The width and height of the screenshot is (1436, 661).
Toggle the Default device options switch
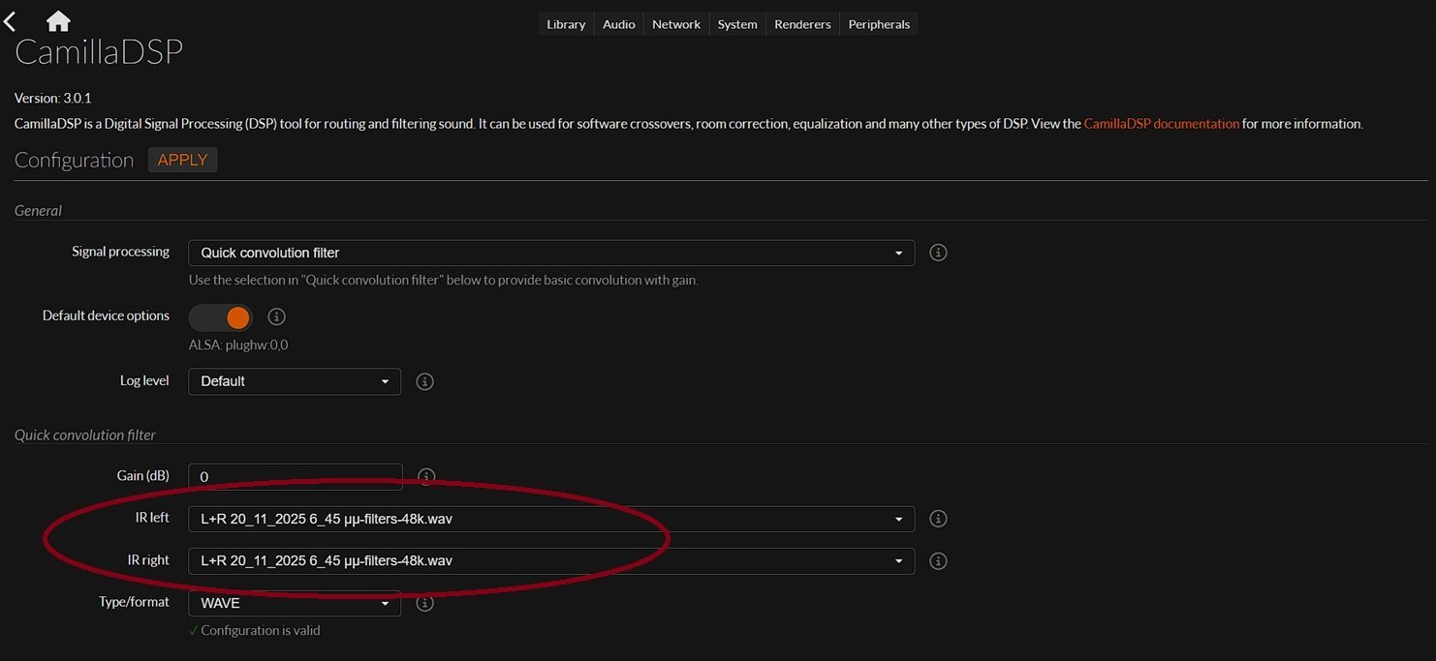pos(221,317)
